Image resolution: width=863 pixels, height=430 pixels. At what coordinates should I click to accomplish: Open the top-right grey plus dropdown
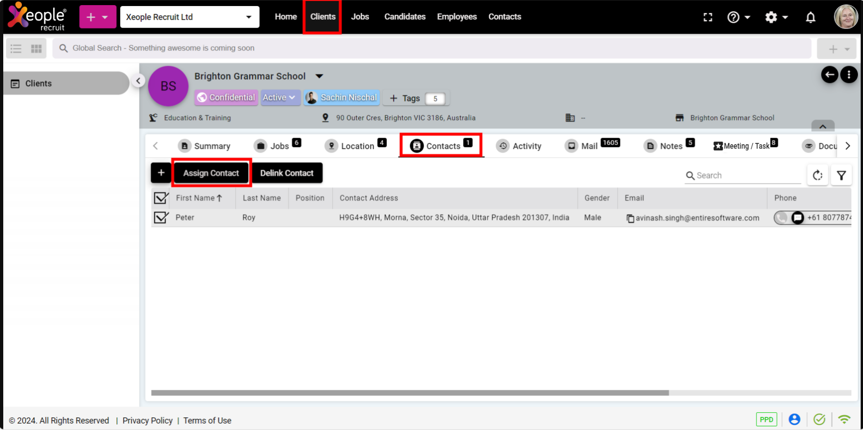pos(837,49)
